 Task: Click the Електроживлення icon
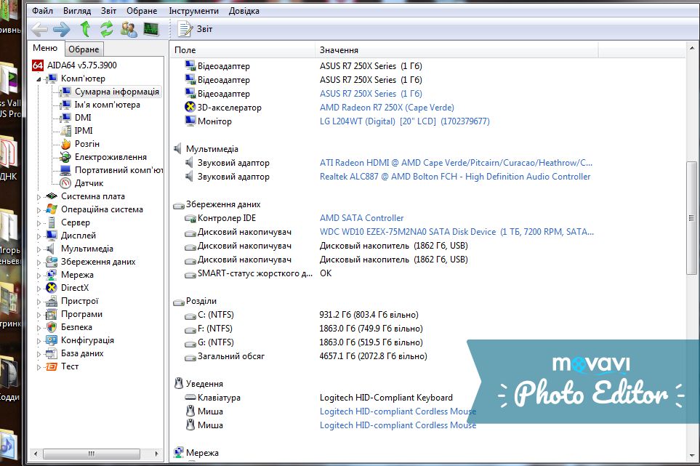(65, 157)
